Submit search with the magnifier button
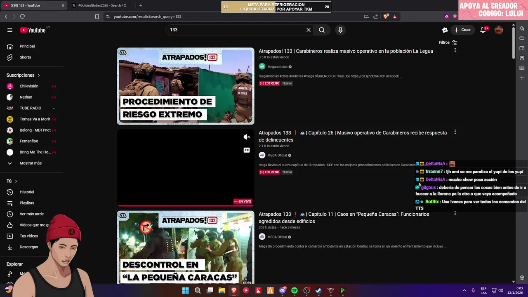 point(322,30)
